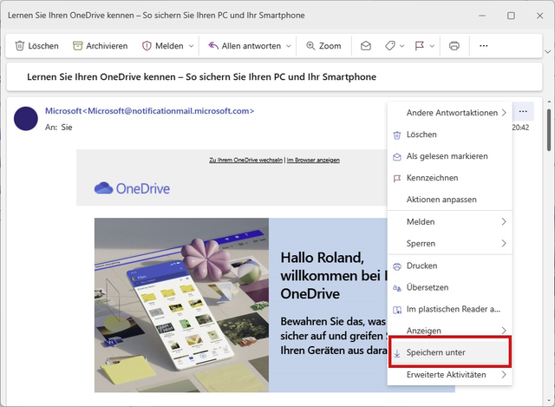Viewport: 555px width, 407px height.
Task: Choose Kennzeichnen in the context menu
Action: tap(450, 178)
